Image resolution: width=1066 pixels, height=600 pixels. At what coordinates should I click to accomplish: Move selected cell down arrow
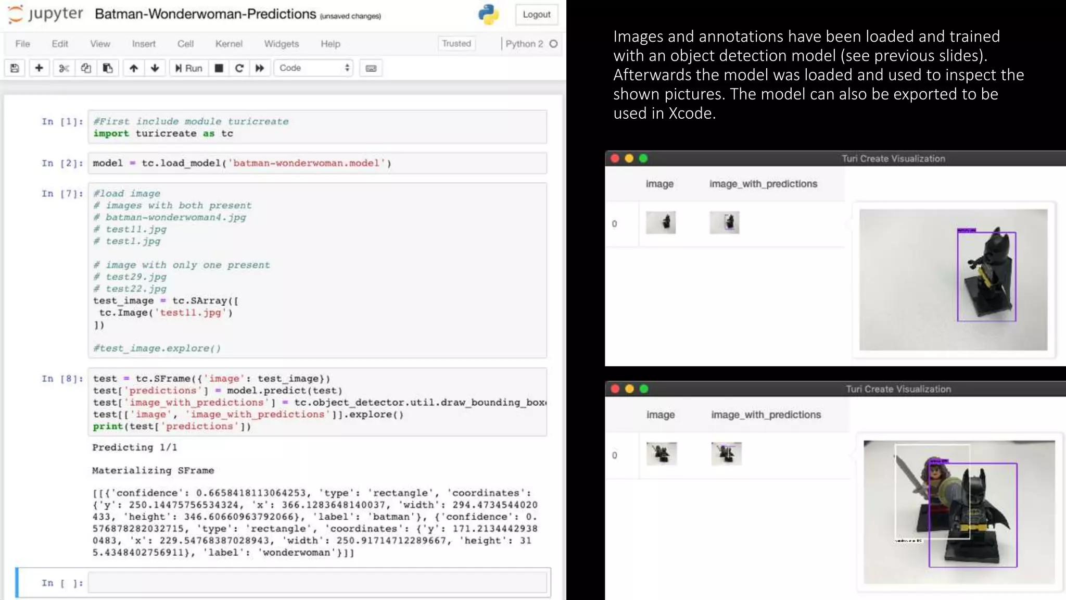click(155, 68)
